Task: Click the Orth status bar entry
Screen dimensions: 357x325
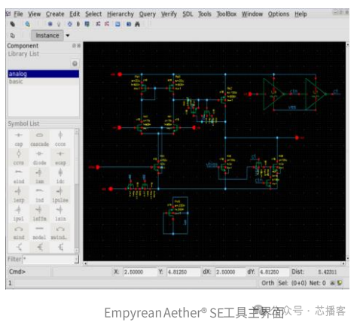Action: pos(268,283)
